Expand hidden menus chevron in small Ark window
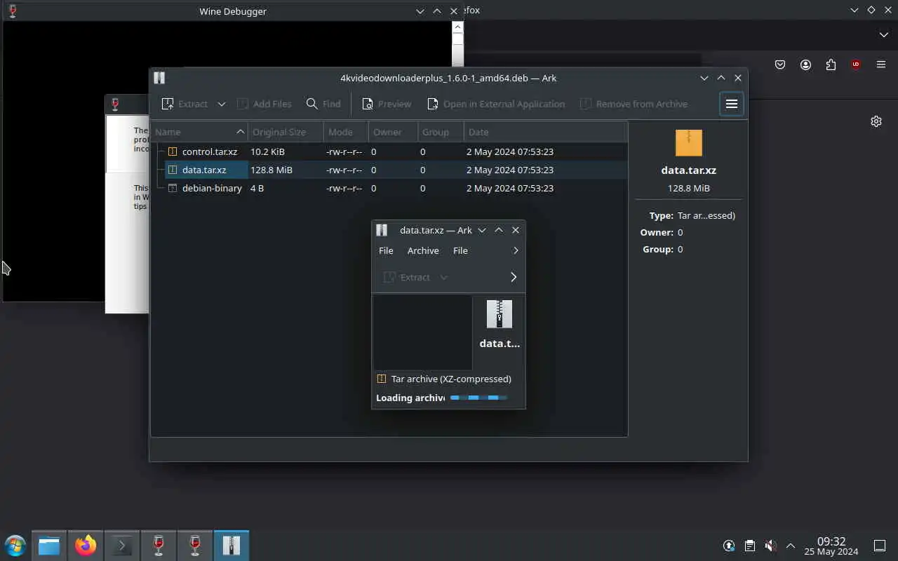The height and width of the screenshot is (561, 898). pos(516,250)
